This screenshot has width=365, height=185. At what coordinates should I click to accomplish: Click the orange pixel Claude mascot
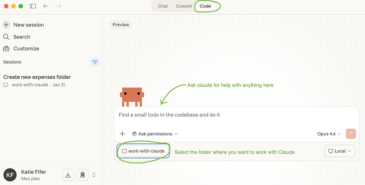132,97
